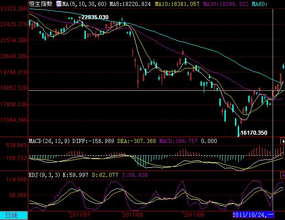This screenshot has height=220, width=285.
Task: Click the 2011/07 date axis label
Action: 80,215
